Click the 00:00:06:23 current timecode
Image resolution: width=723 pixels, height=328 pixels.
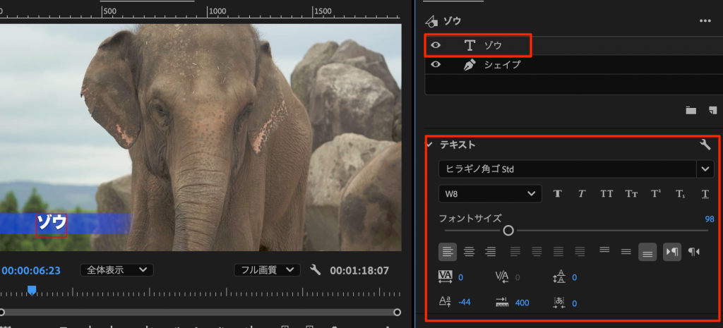tap(31, 270)
